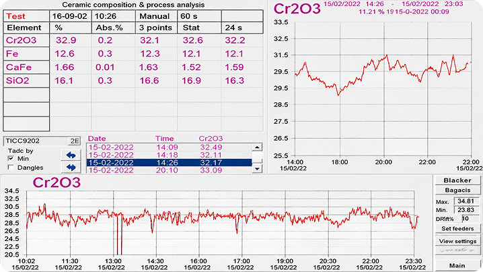Click the upper blue double-arrow icon
Viewport: 483px width, 272px height.
71,155
